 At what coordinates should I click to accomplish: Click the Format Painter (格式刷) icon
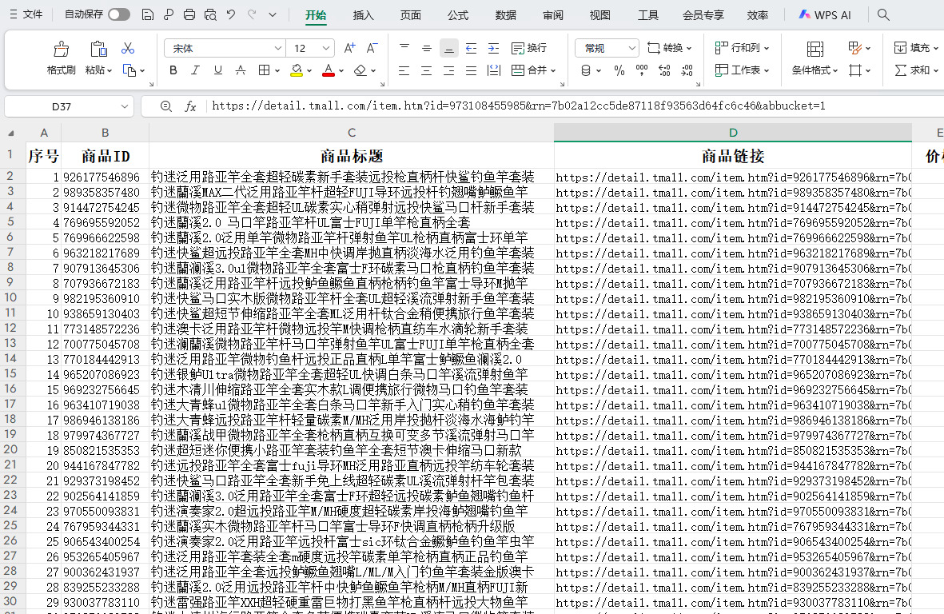click(x=61, y=50)
